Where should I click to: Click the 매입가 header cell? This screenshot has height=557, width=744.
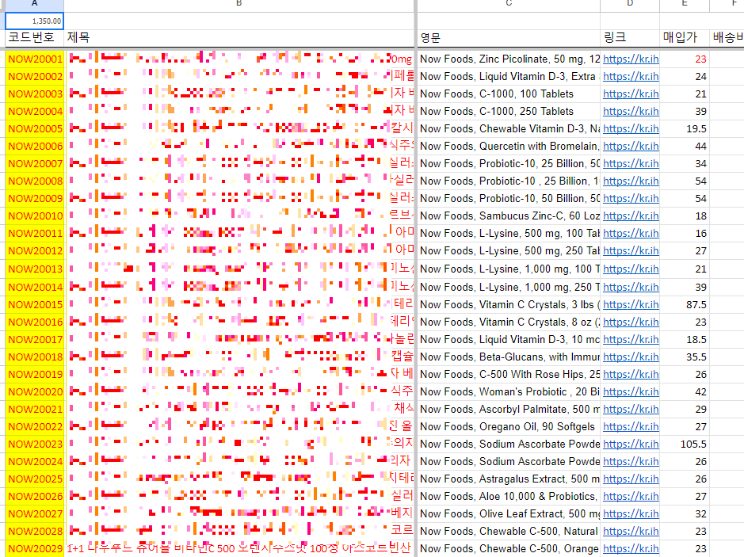[685, 37]
